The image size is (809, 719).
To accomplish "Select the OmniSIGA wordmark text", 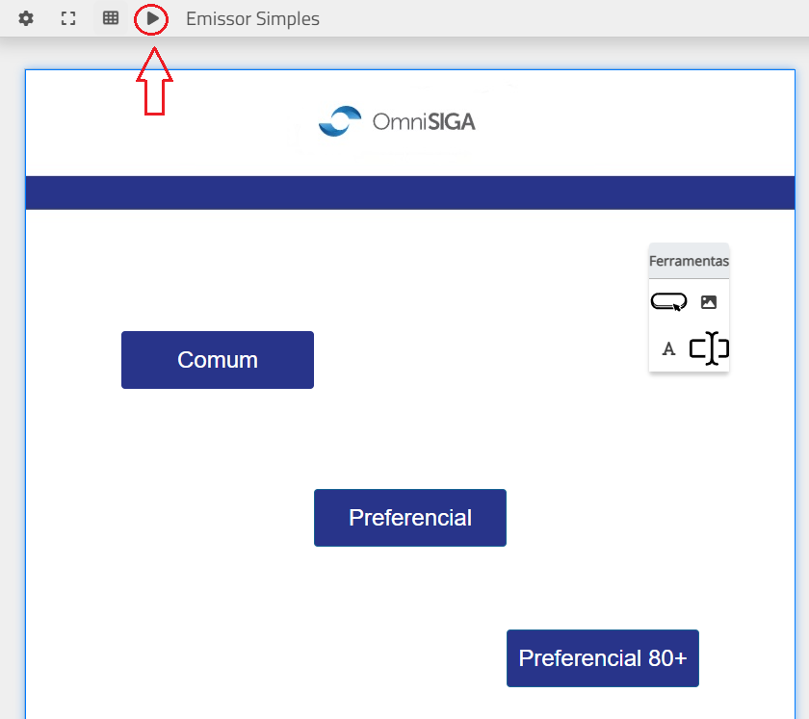I will [x=424, y=121].
